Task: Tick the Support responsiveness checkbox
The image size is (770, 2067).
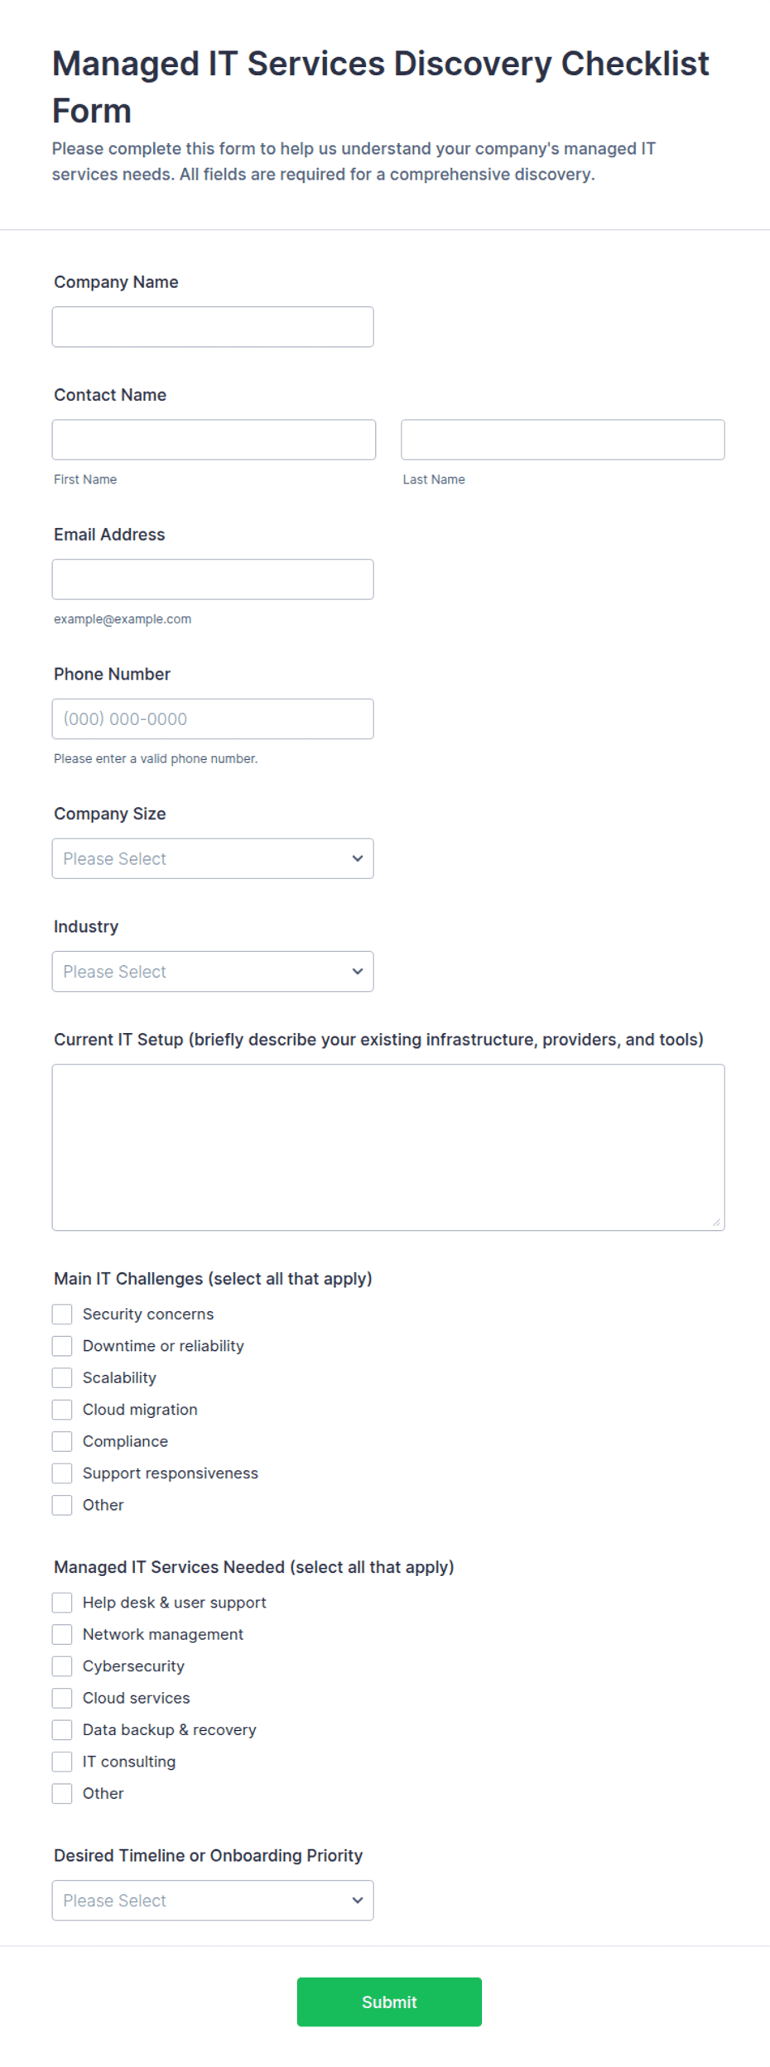Action: point(62,1473)
